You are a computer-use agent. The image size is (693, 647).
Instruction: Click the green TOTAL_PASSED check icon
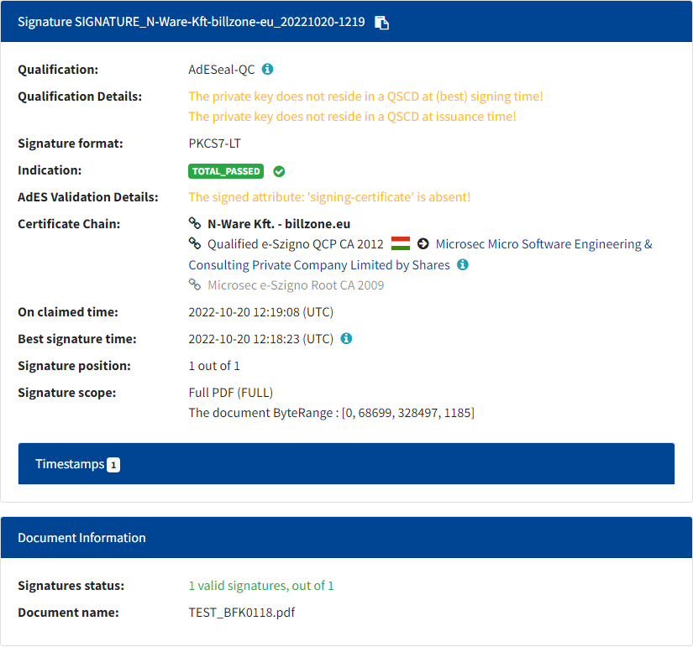pyautogui.click(x=279, y=171)
